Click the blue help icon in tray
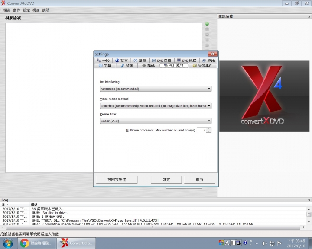This screenshot has height=249, width=312. point(245,243)
